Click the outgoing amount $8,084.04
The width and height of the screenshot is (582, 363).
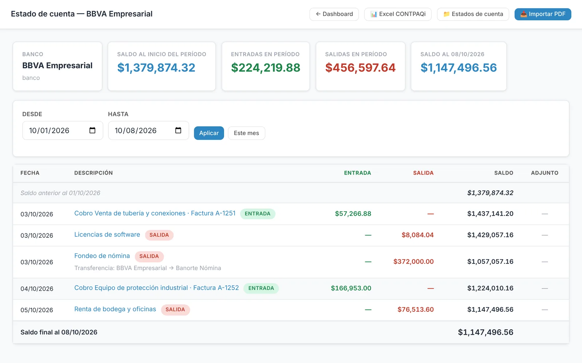point(418,235)
